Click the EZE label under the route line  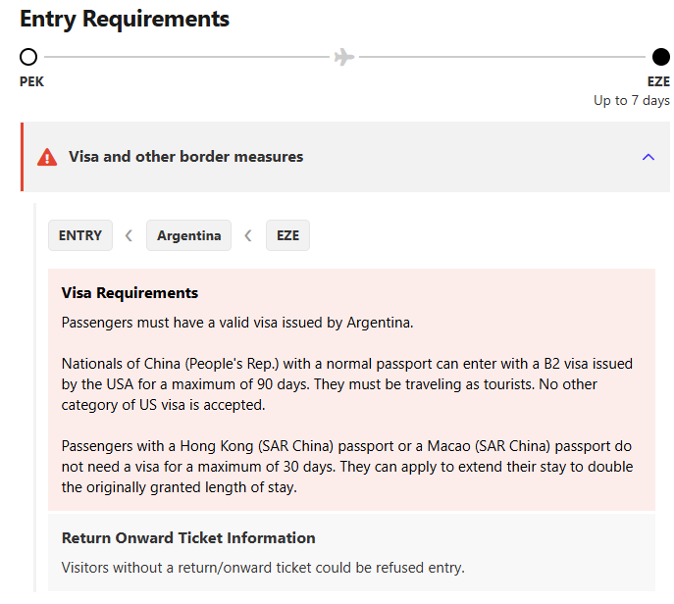pos(658,81)
